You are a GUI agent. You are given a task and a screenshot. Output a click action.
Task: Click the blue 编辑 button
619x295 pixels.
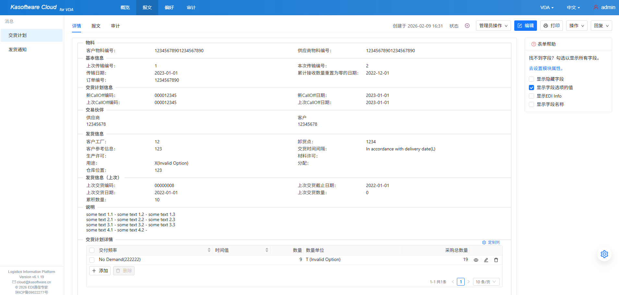click(x=525, y=26)
